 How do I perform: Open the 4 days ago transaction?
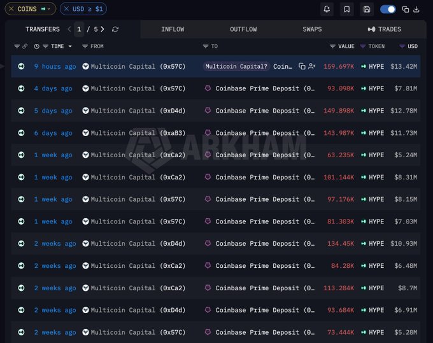(x=53, y=88)
